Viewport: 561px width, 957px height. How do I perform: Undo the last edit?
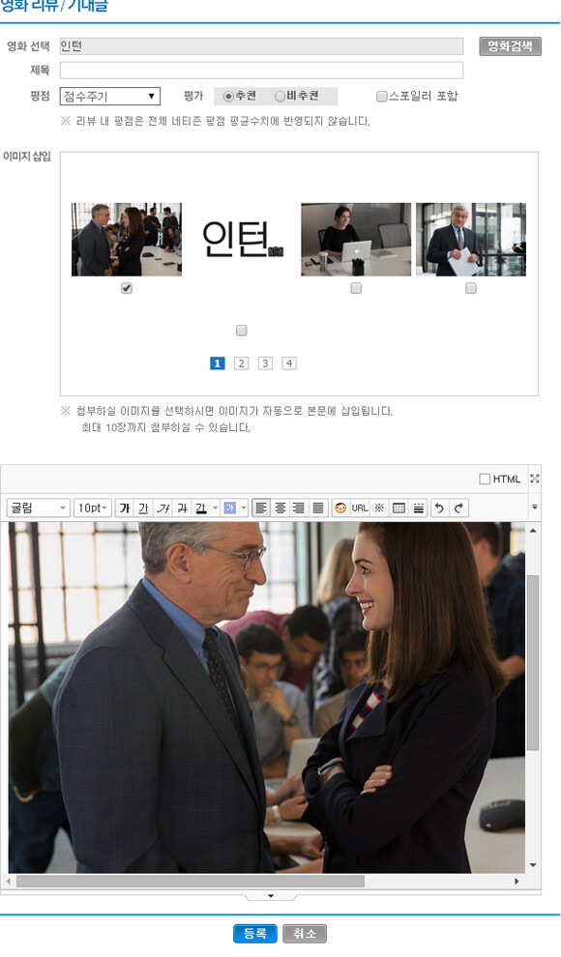click(439, 507)
